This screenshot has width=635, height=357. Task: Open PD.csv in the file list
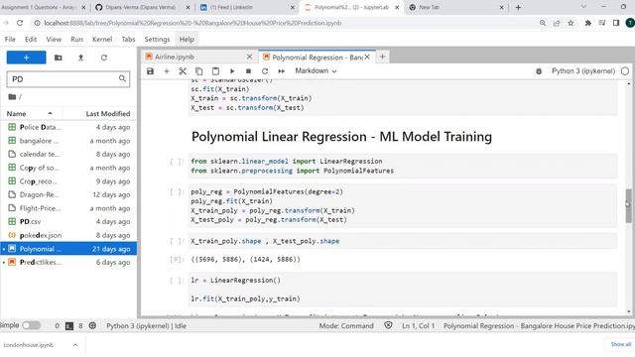coord(68,222)
